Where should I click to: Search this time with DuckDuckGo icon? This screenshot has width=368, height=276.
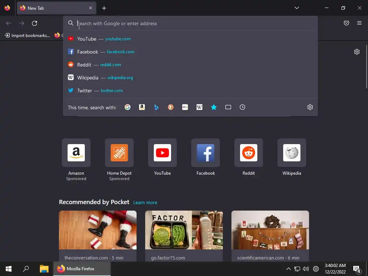(x=171, y=107)
